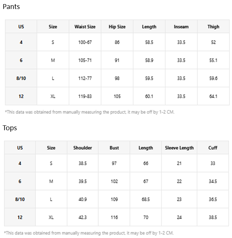Select the pants XL size cell
232x238 pixels.
click(53, 96)
